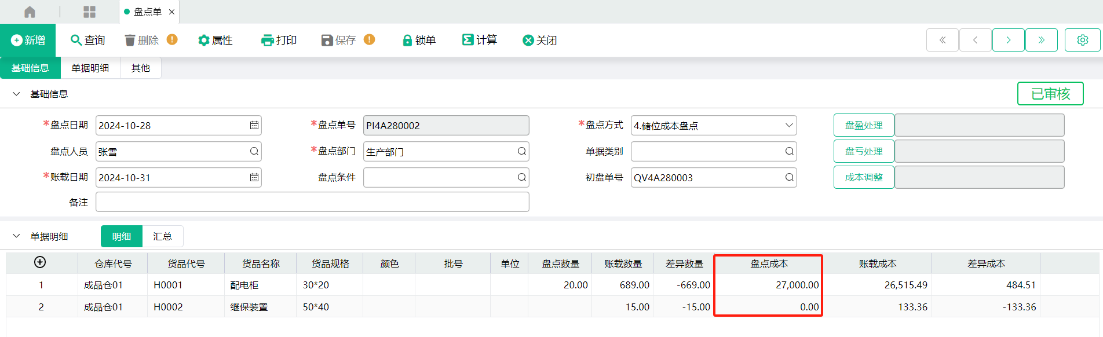This screenshot has width=1103, height=337.
Task: Go to previous record
Action: [976, 40]
